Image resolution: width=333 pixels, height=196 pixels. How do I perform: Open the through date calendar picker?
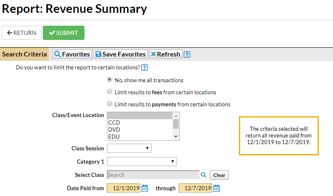click(216, 189)
